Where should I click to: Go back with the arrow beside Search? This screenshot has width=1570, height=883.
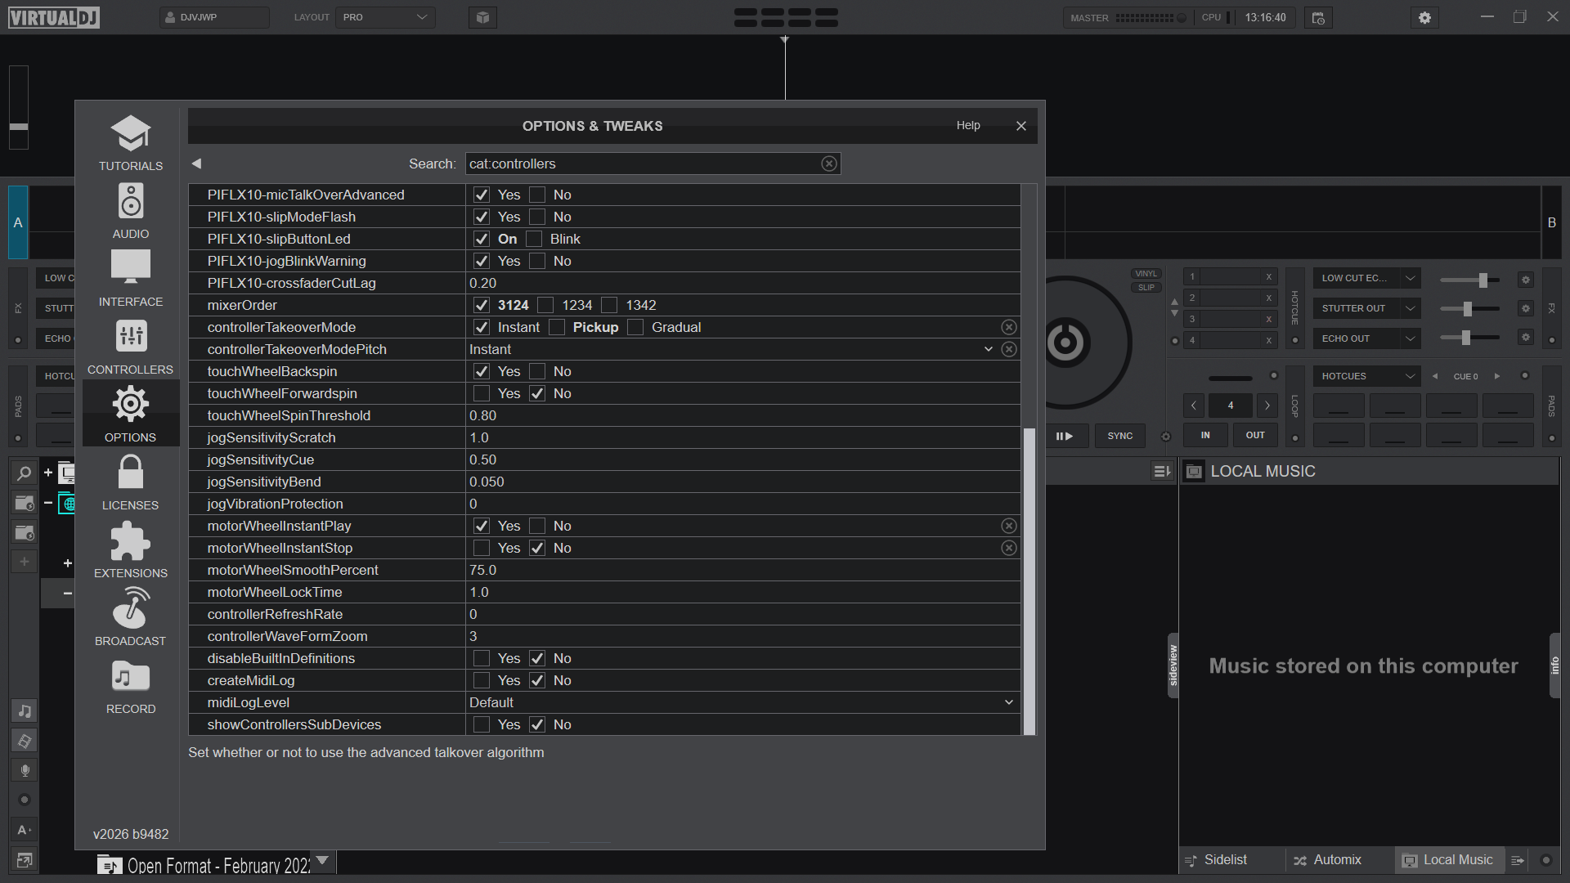196,164
